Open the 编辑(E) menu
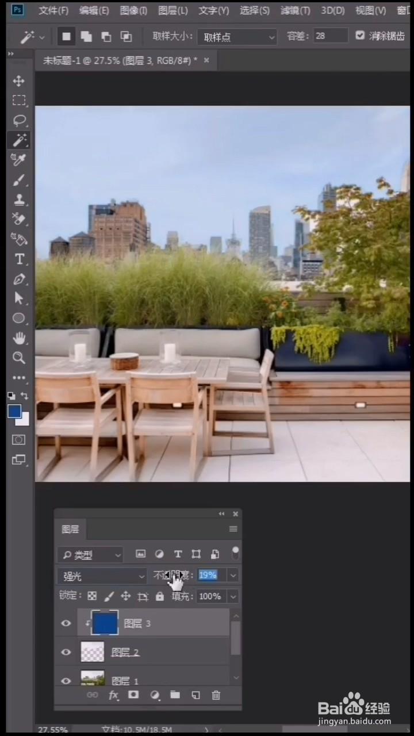Viewport: 414px width, 736px height. click(94, 10)
